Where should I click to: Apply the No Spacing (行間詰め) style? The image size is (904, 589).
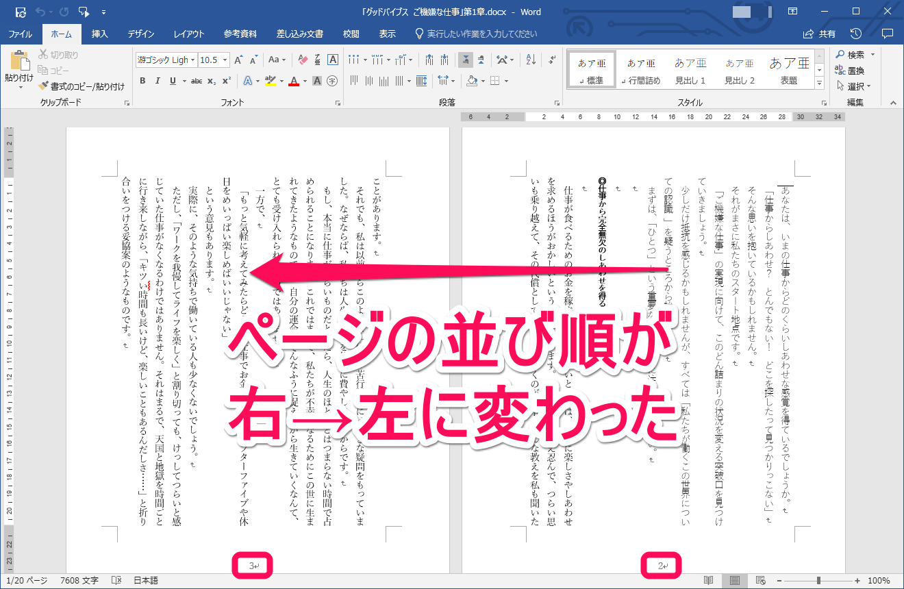[x=641, y=69]
